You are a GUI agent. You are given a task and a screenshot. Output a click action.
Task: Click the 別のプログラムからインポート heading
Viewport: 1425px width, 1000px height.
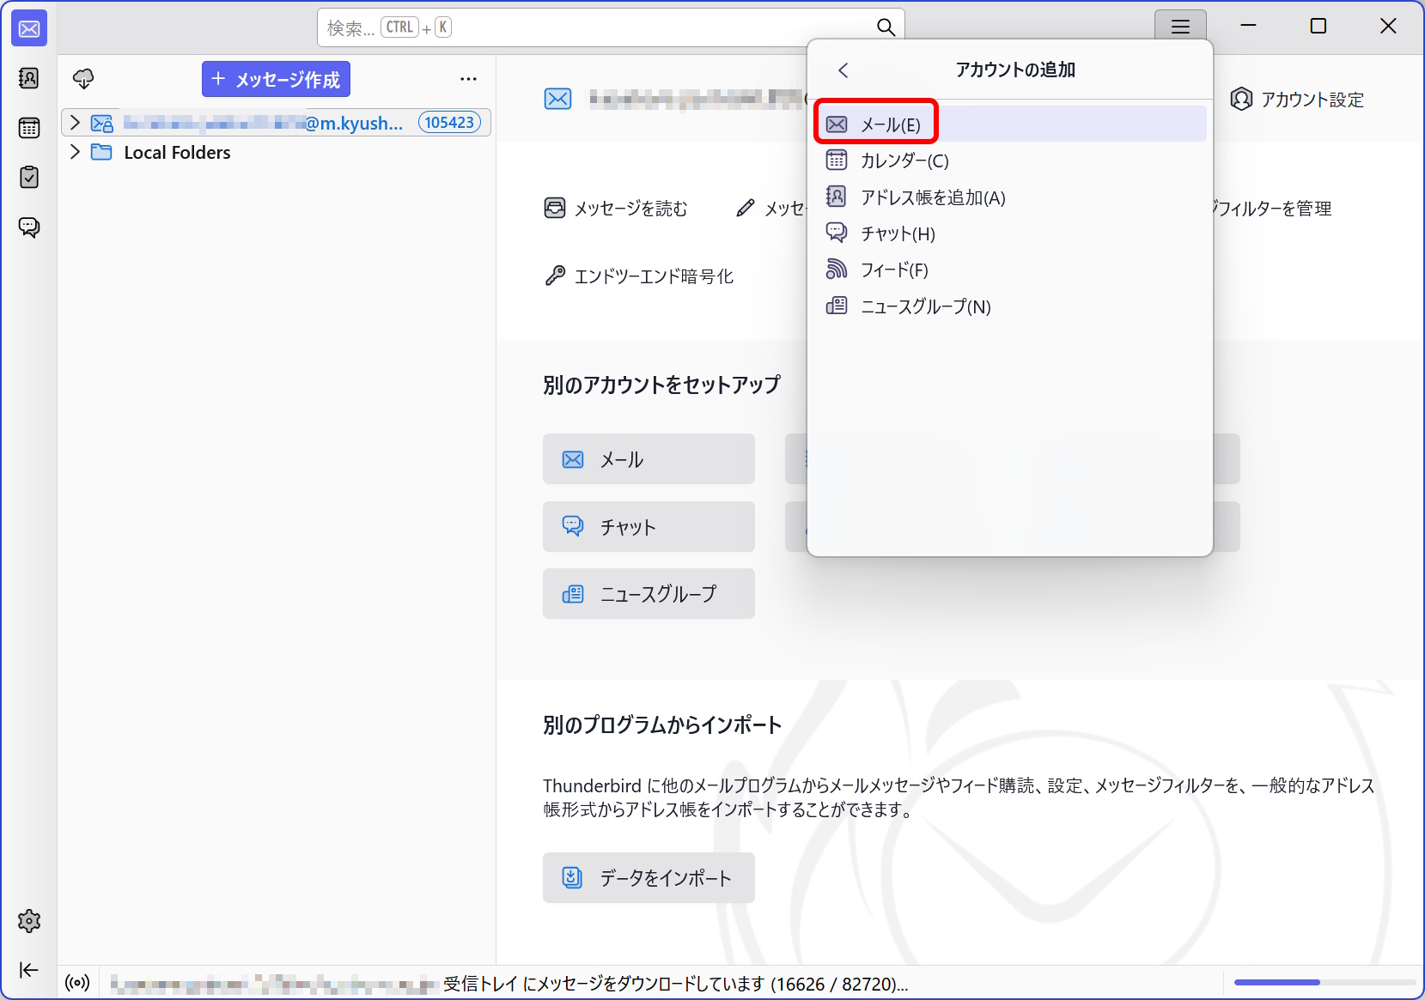[x=662, y=725]
